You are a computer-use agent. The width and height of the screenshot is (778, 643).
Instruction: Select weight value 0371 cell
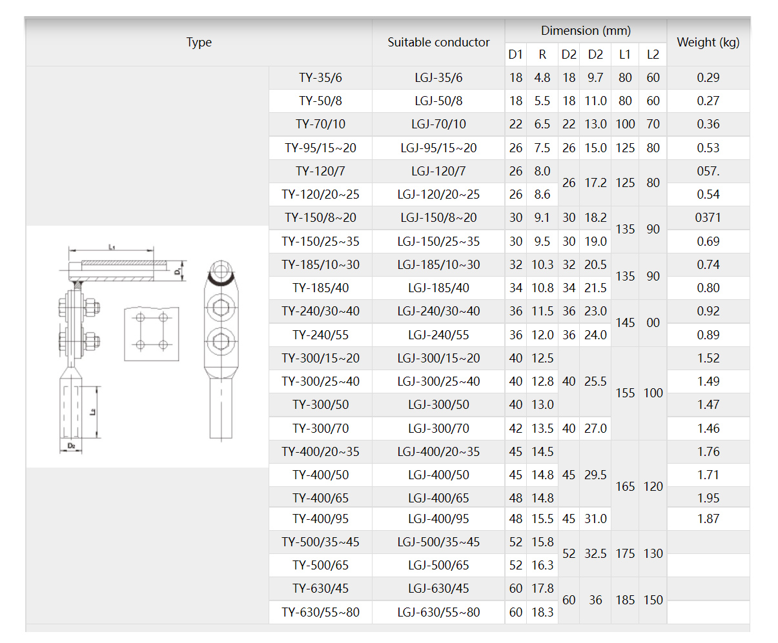(x=708, y=218)
